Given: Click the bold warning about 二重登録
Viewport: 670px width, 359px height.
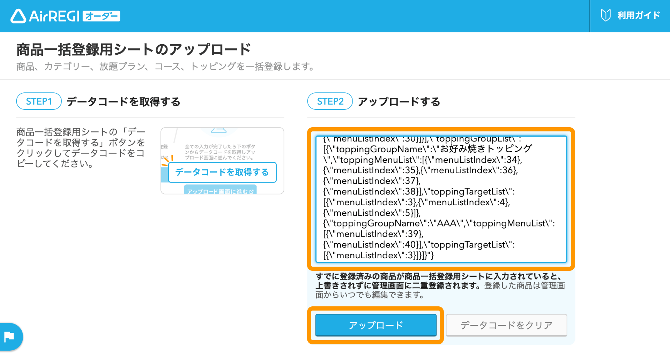Looking at the screenshot, I should [x=438, y=281].
